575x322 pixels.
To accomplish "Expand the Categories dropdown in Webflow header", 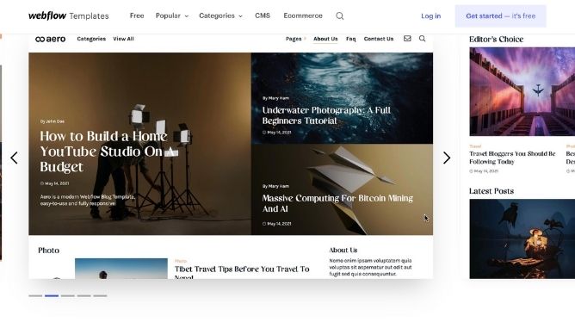I will (220, 15).
